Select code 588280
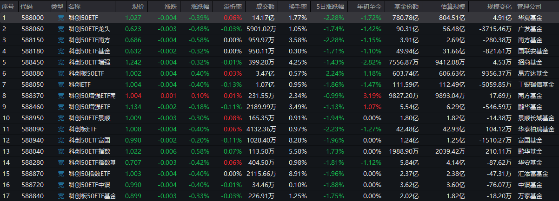The width and height of the screenshot is (559, 201). (x=33, y=162)
